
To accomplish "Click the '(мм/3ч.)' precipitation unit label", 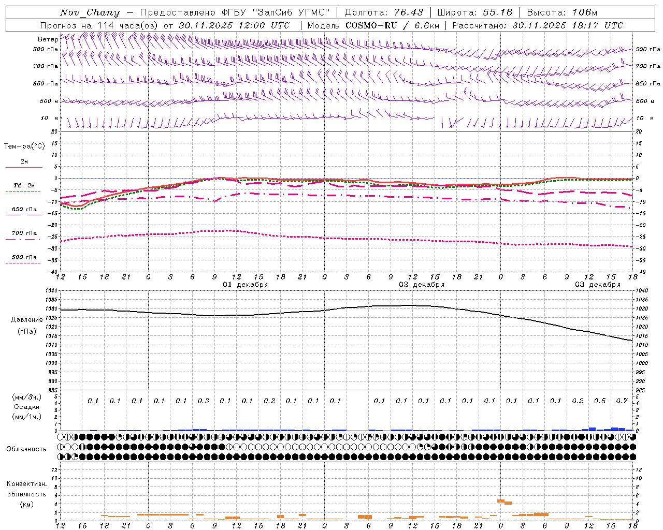I will 27,397.
